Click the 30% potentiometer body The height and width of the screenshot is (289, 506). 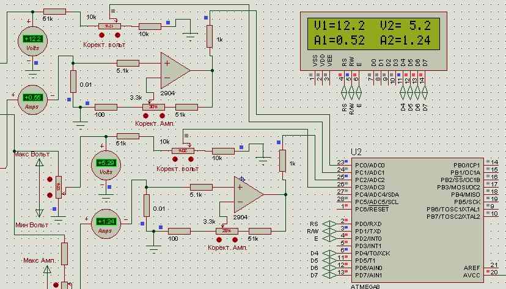(153, 107)
